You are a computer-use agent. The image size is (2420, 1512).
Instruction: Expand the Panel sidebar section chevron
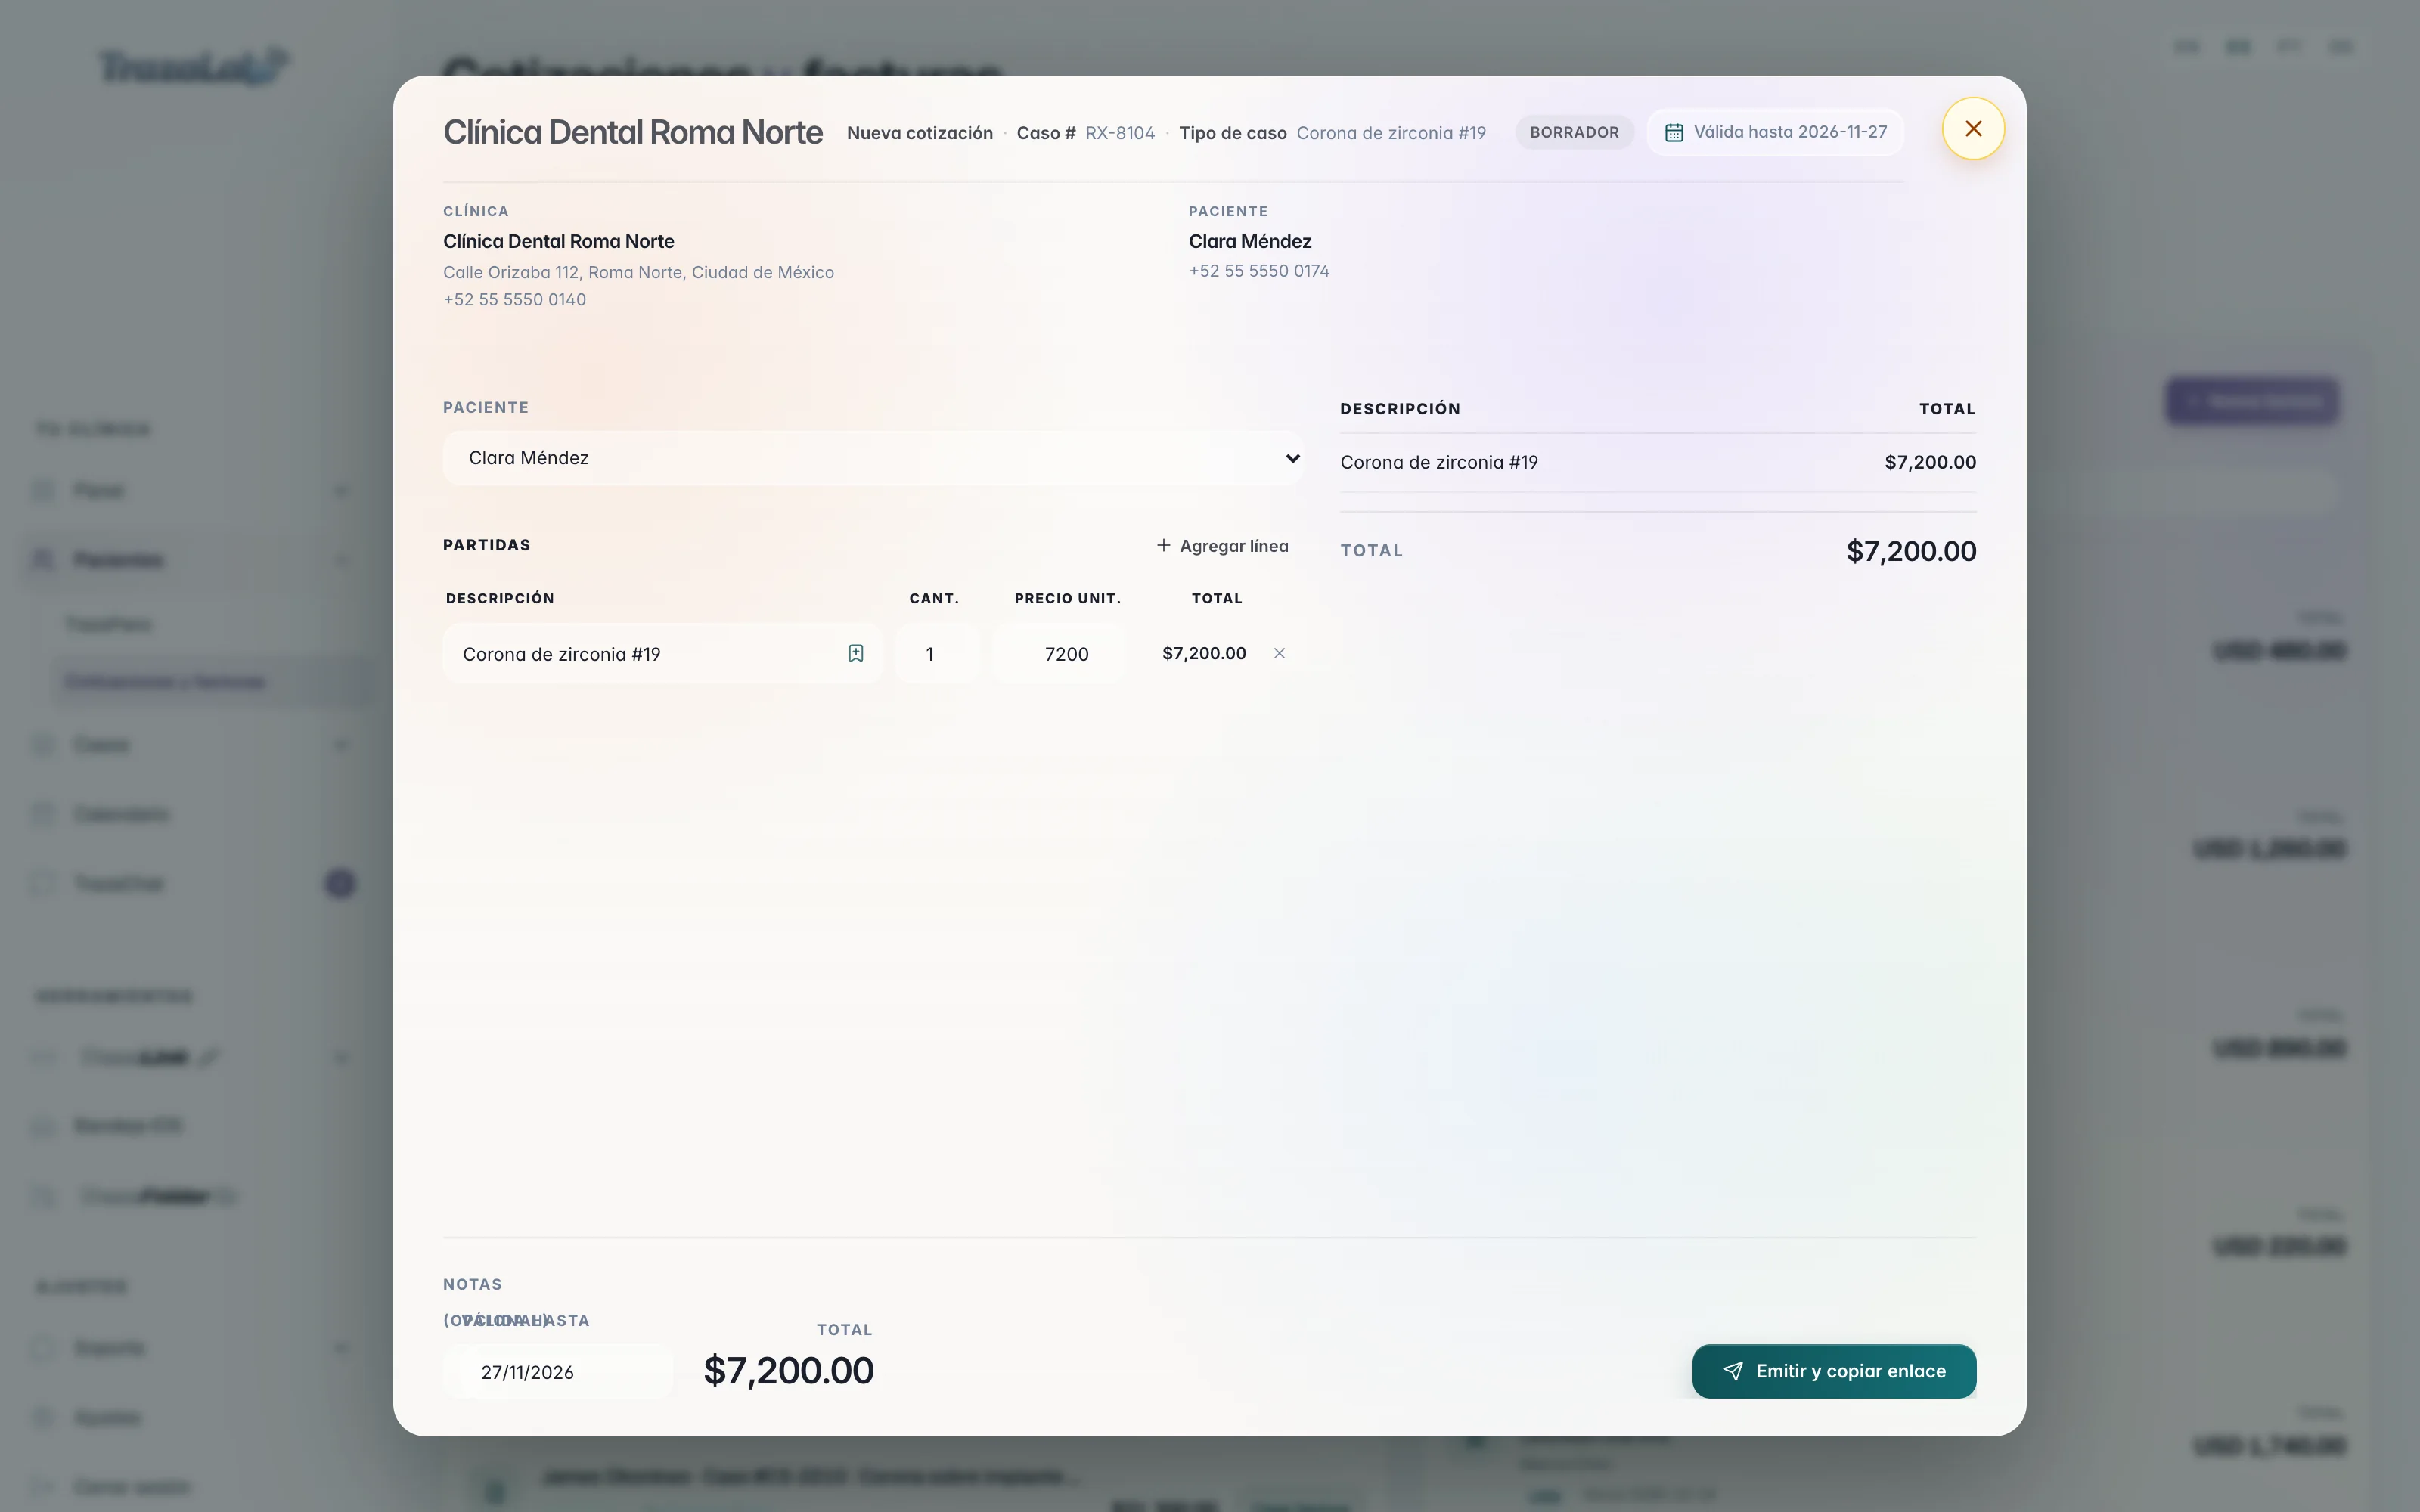pyautogui.click(x=341, y=490)
